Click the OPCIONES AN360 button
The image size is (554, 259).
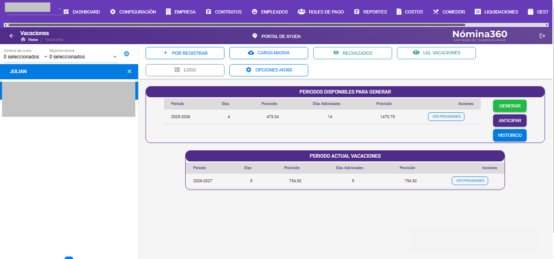(x=269, y=70)
